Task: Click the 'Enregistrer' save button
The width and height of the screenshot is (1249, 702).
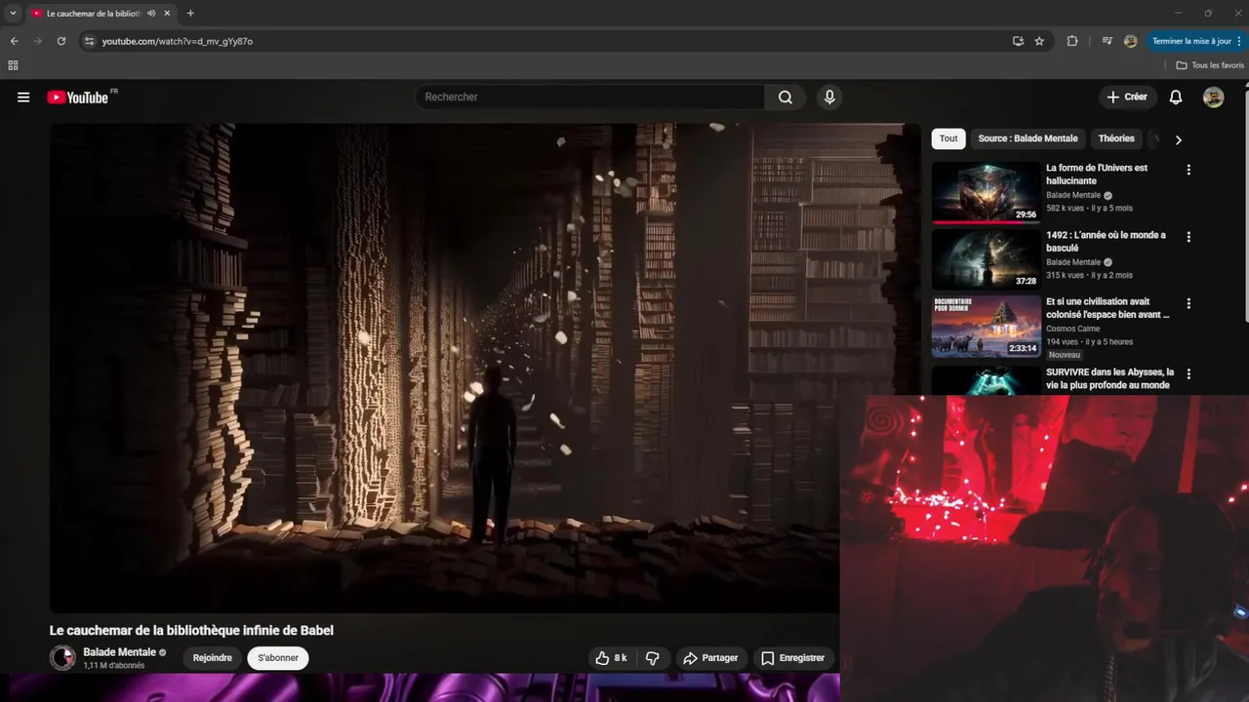Action: (792, 658)
